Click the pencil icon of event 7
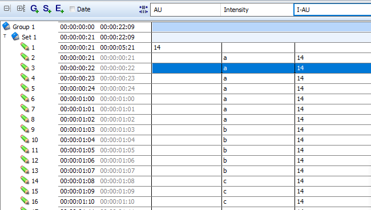This screenshot has height=210, width=371. [25, 108]
